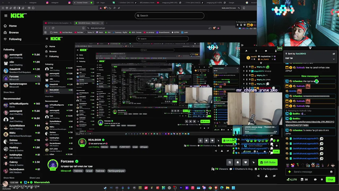
Task: Open xQc channel in Following list
Action: click(21, 63)
